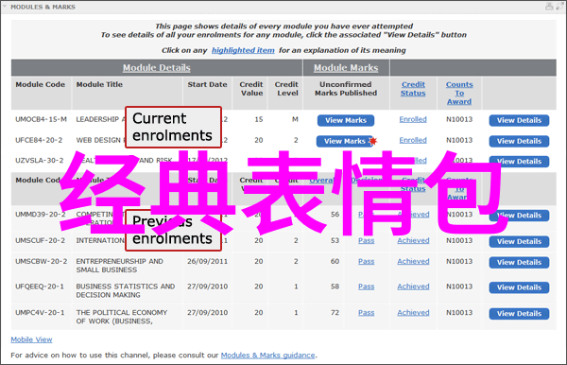Image resolution: width=567 pixels, height=365 pixels.
Task: Click 'Unconfirmed Marks Published' column header
Action: click(x=346, y=89)
